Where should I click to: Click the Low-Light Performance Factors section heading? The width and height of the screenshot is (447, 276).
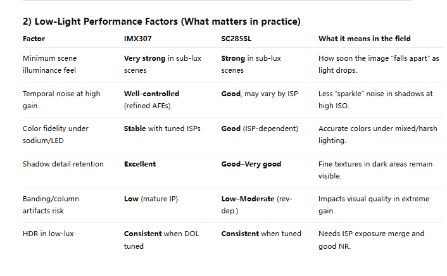(161, 22)
